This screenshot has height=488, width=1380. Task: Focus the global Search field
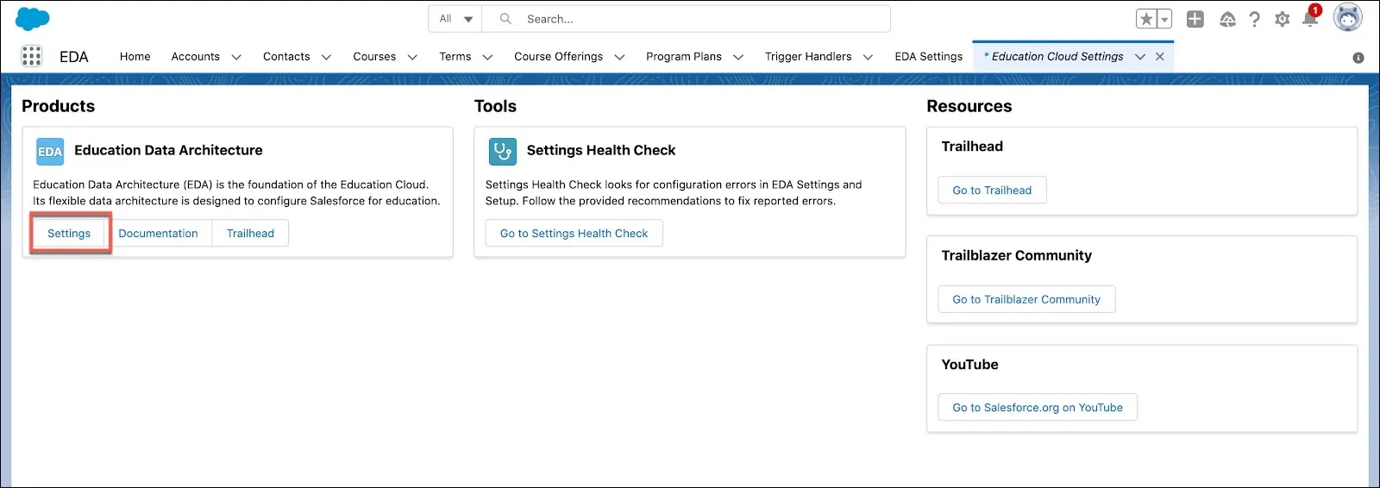pyautogui.click(x=686, y=18)
